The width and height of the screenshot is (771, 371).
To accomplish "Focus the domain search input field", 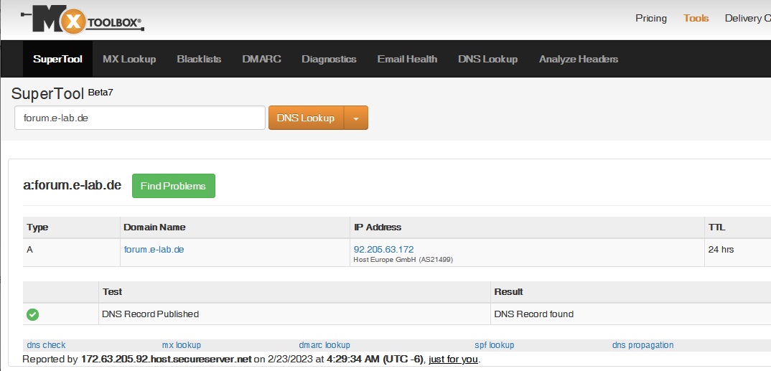I will [140, 118].
